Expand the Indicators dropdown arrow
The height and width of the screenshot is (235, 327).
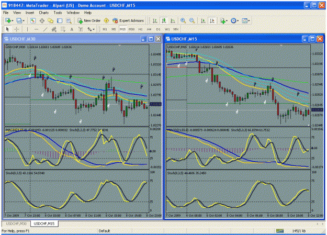227,21
